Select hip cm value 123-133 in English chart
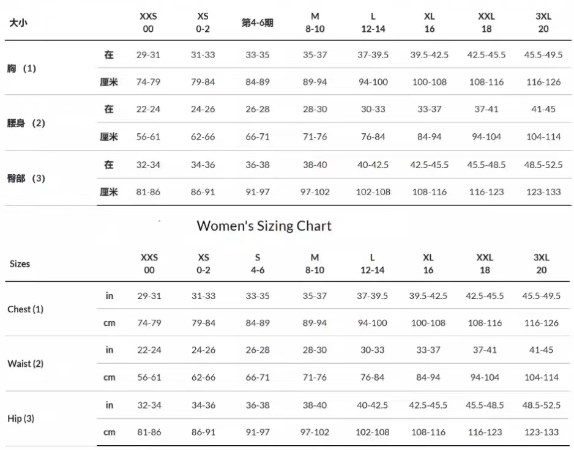 pos(541,432)
